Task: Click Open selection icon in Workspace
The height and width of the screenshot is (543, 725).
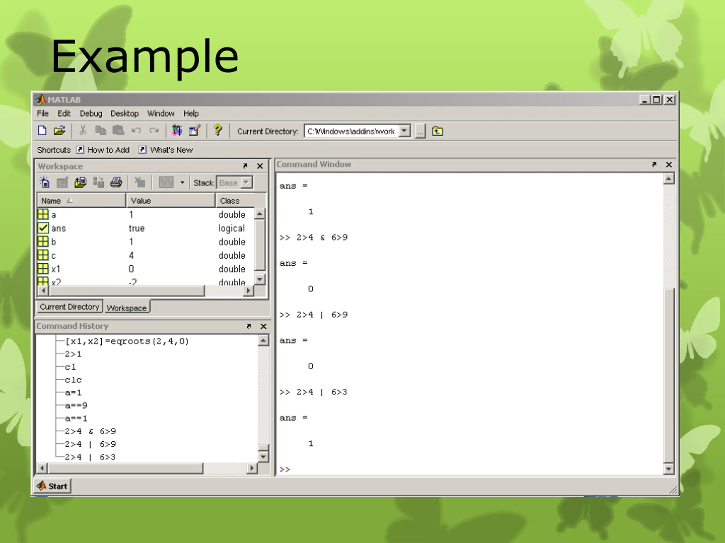Action: (x=62, y=183)
